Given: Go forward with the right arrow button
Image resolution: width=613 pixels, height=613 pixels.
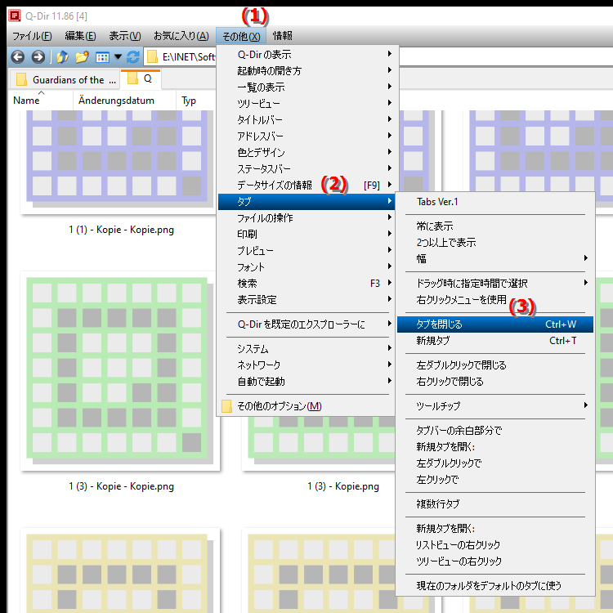Looking at the screenshot, I should (x=38, y=57).
